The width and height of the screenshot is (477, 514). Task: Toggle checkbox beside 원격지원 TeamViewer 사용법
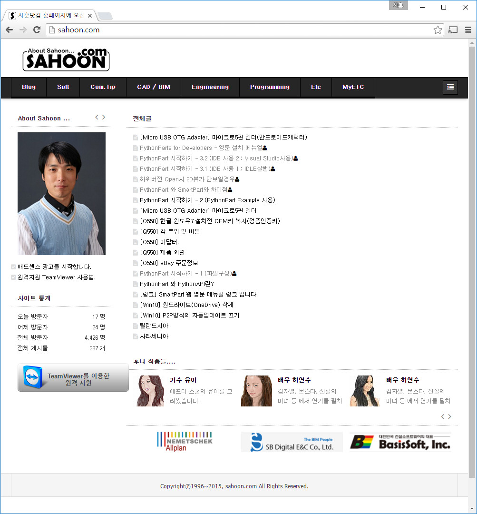pyautogui.click(x=13, y=277)
